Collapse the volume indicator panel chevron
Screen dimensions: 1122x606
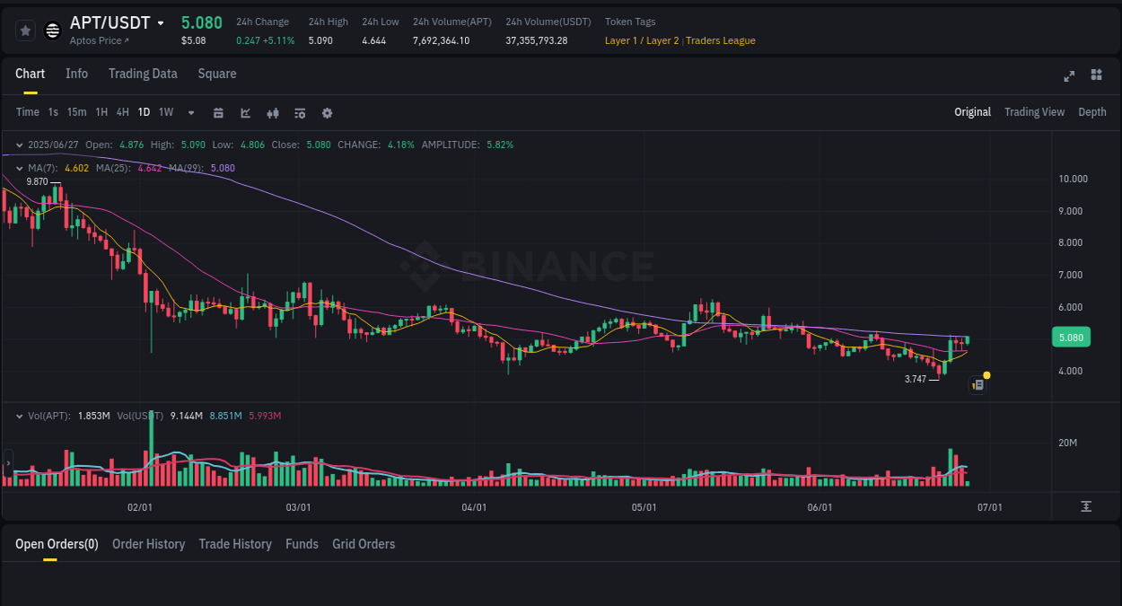coord(19,416)
